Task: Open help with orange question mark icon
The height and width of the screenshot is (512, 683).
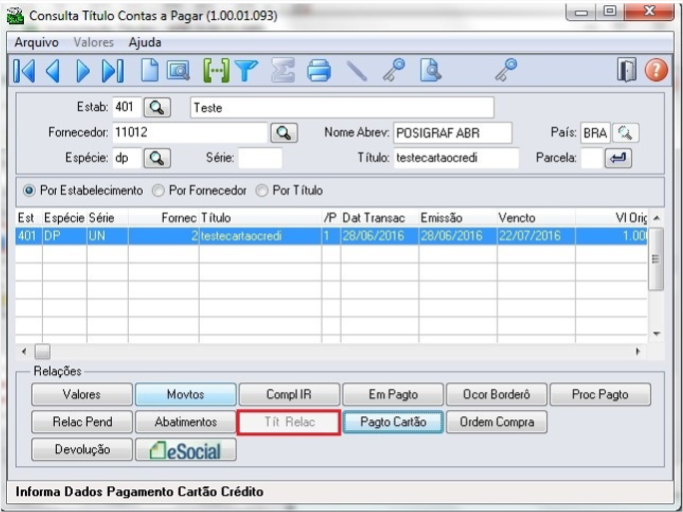Action: click(656, 70)
